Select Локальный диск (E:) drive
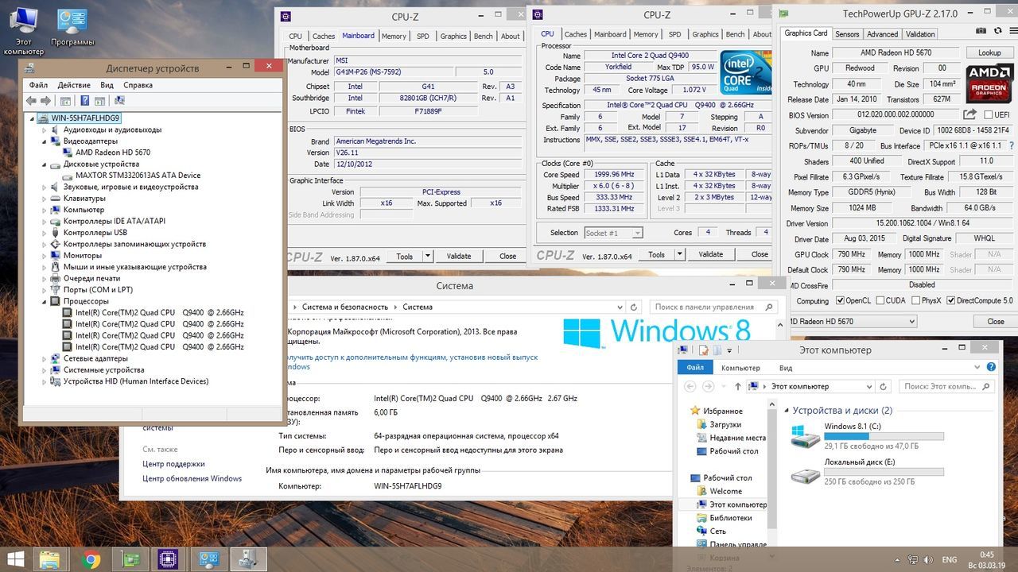The height and width of the screenshot is (572, 1018). (867, 471)
